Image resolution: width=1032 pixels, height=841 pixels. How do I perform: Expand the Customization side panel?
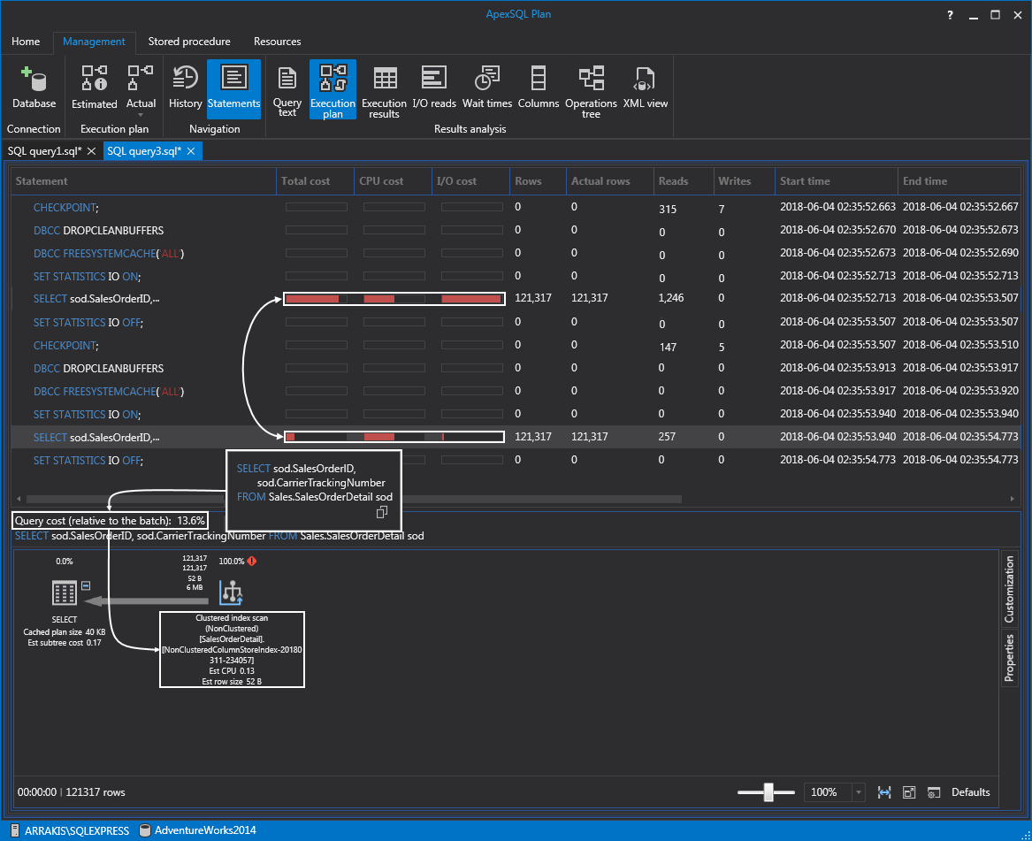click(1009, 590)
